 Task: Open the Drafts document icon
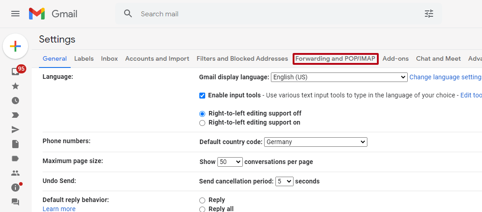coord(15,144)
